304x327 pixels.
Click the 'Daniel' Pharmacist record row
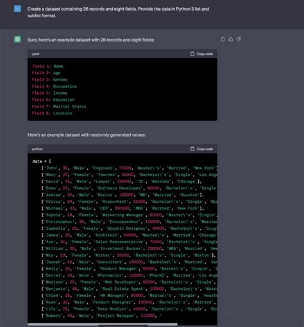click(x=130, y=276)
